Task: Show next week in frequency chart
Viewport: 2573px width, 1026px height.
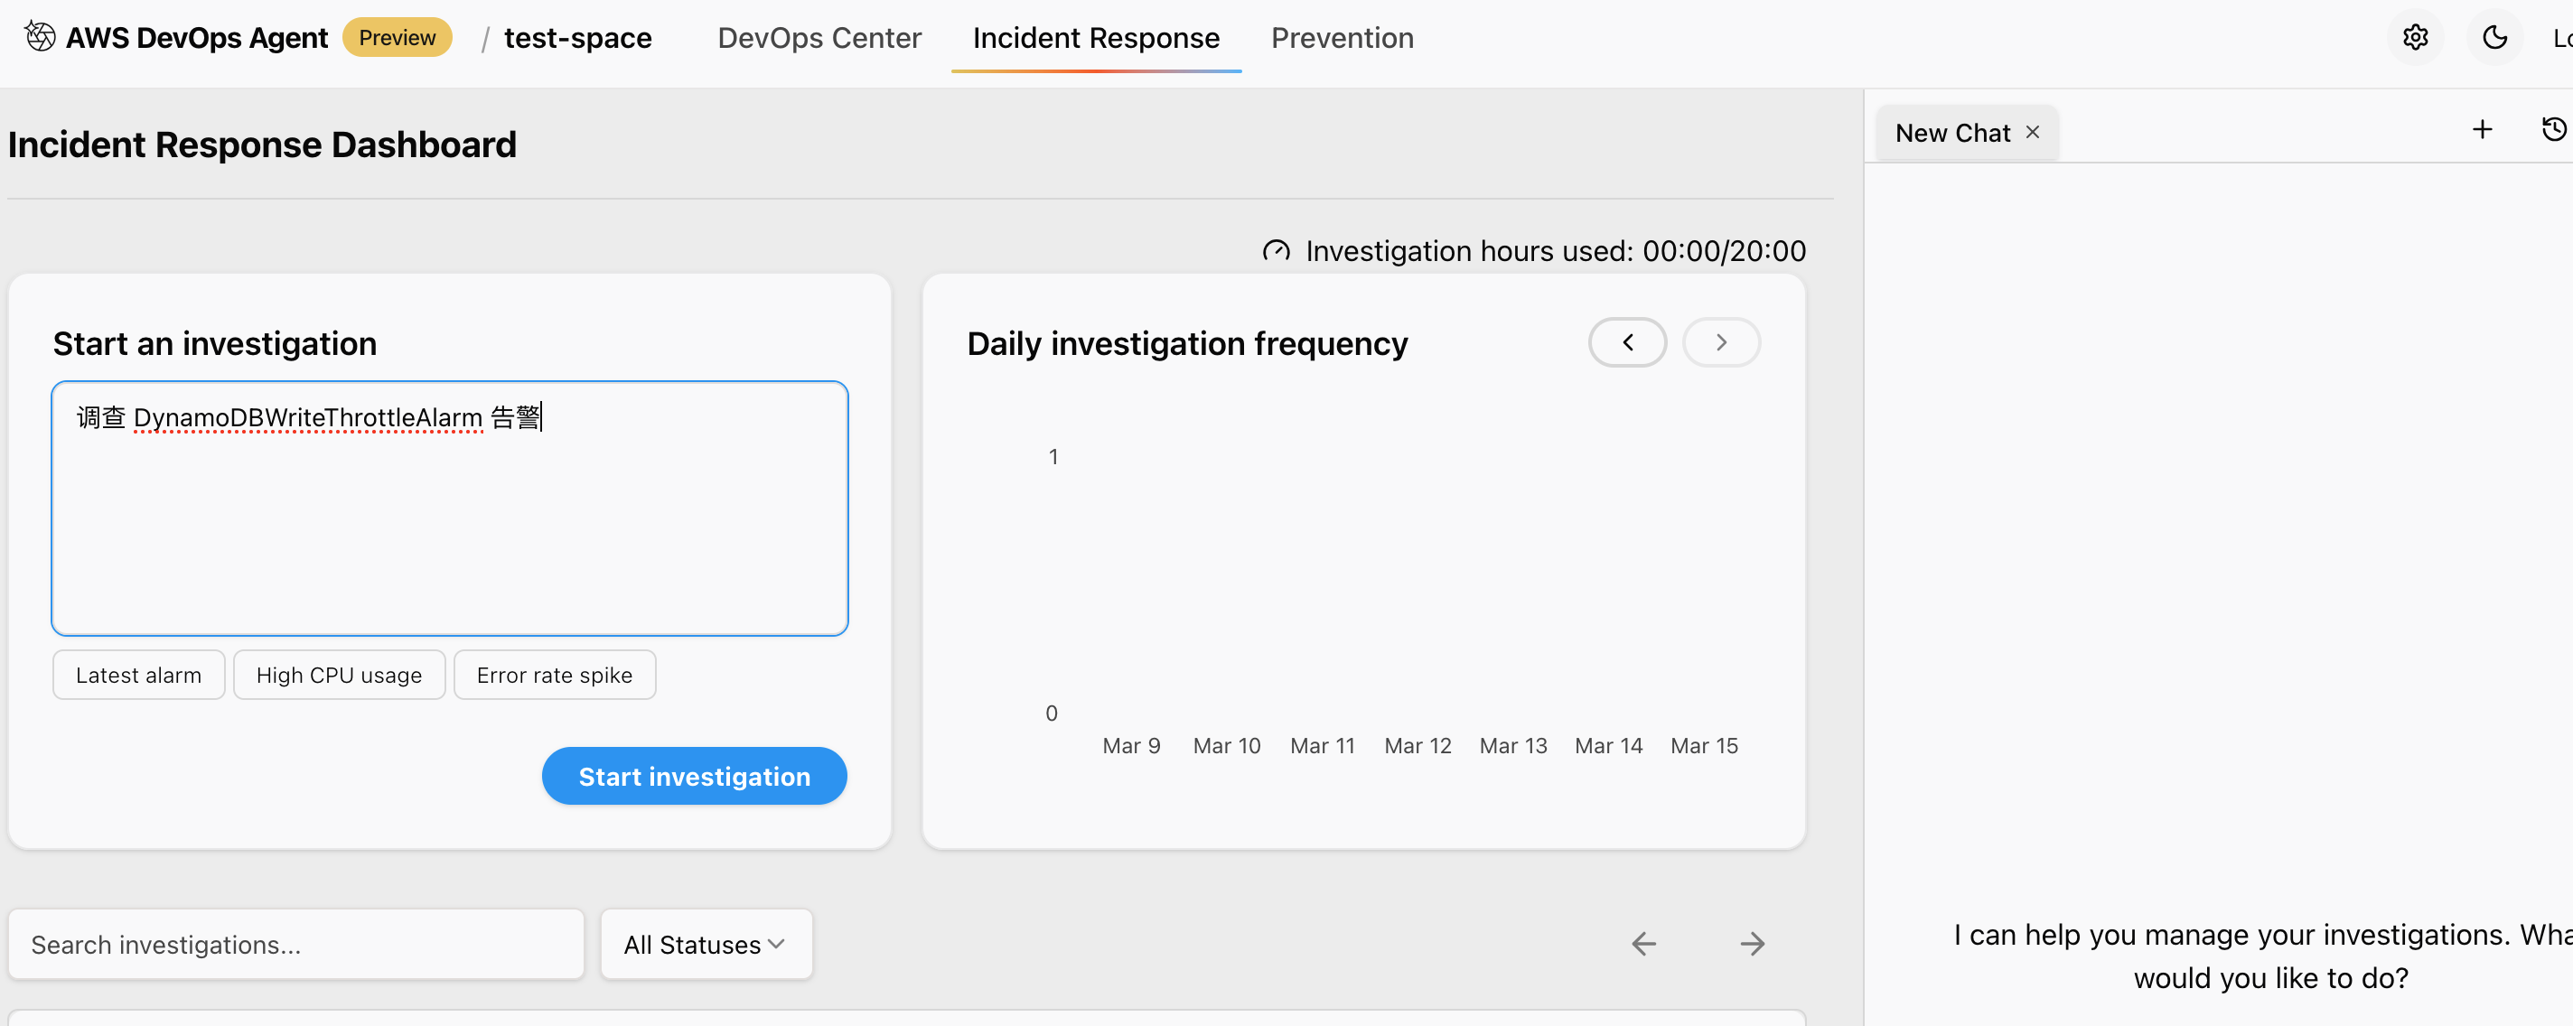Action: point(1720,342)
